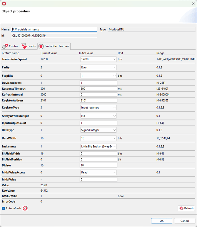This screenshot has width=197, height=227.
Task: Click the Name input field
Action: tap(54, 29)
